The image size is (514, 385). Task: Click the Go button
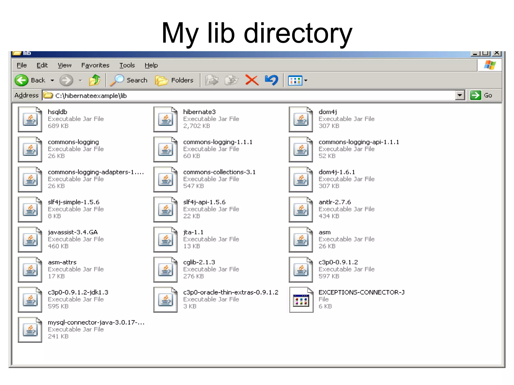tap(481, 95)
